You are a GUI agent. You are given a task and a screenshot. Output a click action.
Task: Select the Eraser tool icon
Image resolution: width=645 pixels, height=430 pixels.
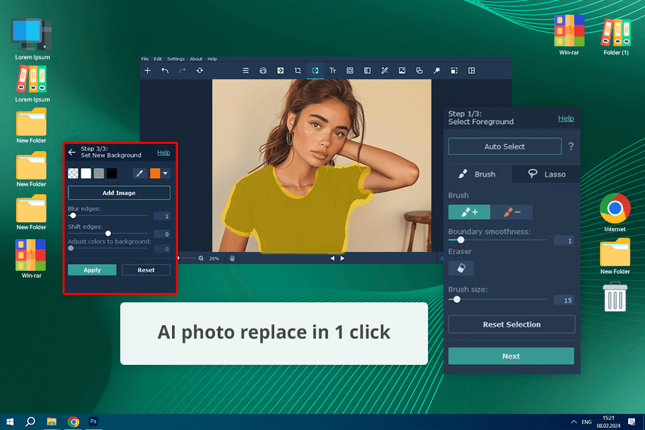pyautogui.click(x=461, y=268)
